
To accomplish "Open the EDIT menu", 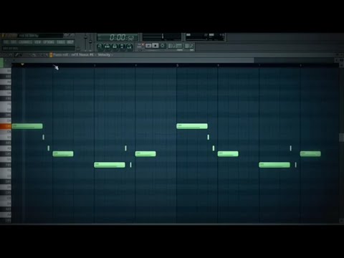I will (x=14, y=42).
